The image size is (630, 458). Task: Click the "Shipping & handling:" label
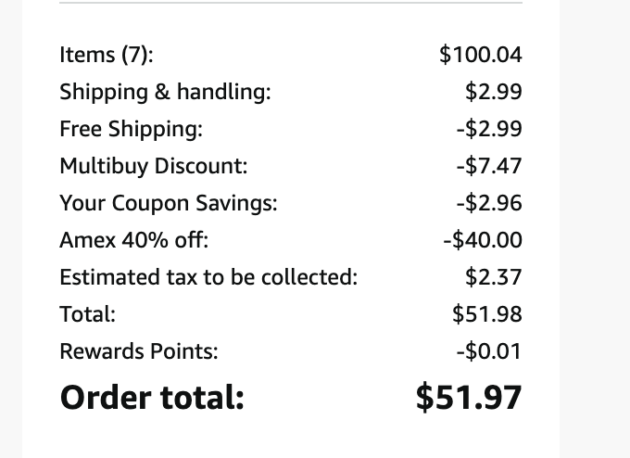pyautogui.click(x=165, y=92)
